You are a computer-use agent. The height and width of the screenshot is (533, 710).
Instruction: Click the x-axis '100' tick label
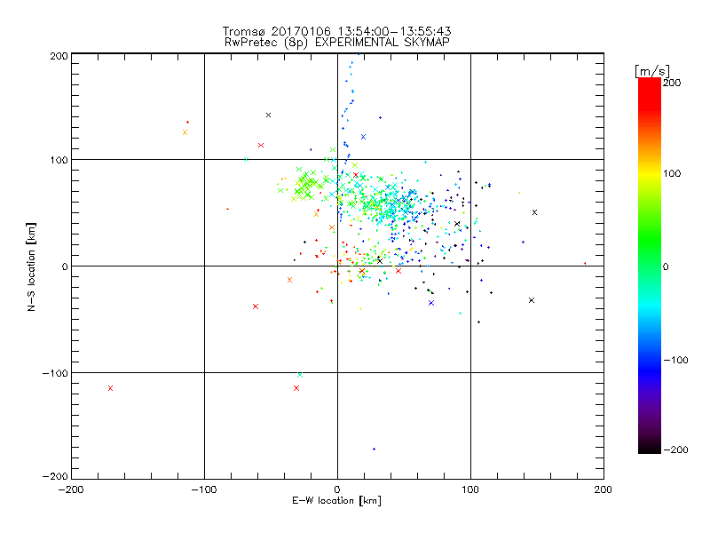click(470, 489)
